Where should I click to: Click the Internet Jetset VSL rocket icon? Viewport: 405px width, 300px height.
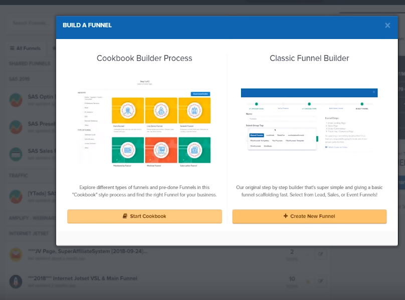click(x=16, y=281)
